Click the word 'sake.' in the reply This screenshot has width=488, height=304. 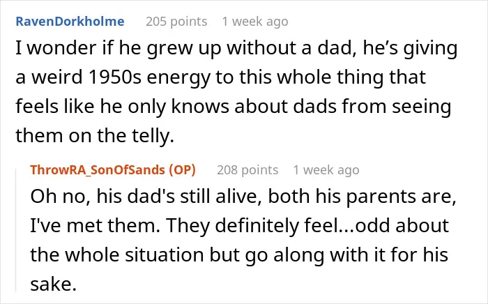[53, 284]
